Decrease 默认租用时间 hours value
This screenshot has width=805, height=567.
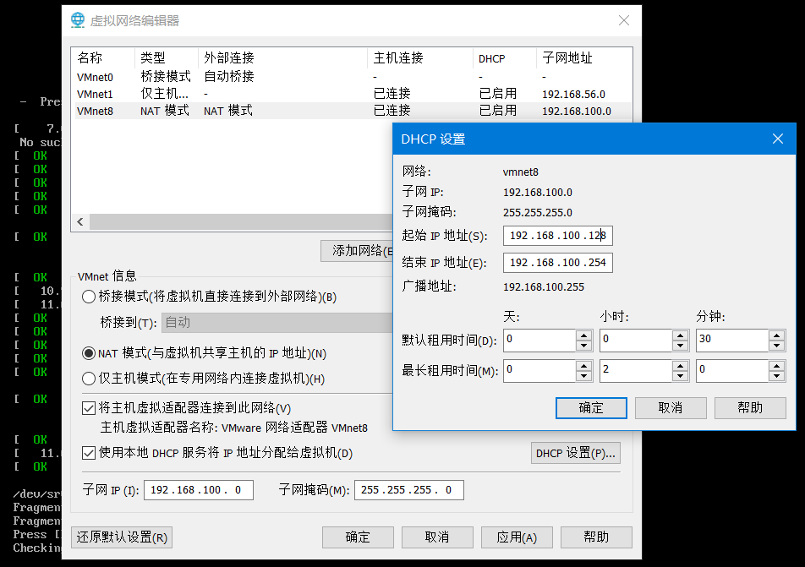680,346
